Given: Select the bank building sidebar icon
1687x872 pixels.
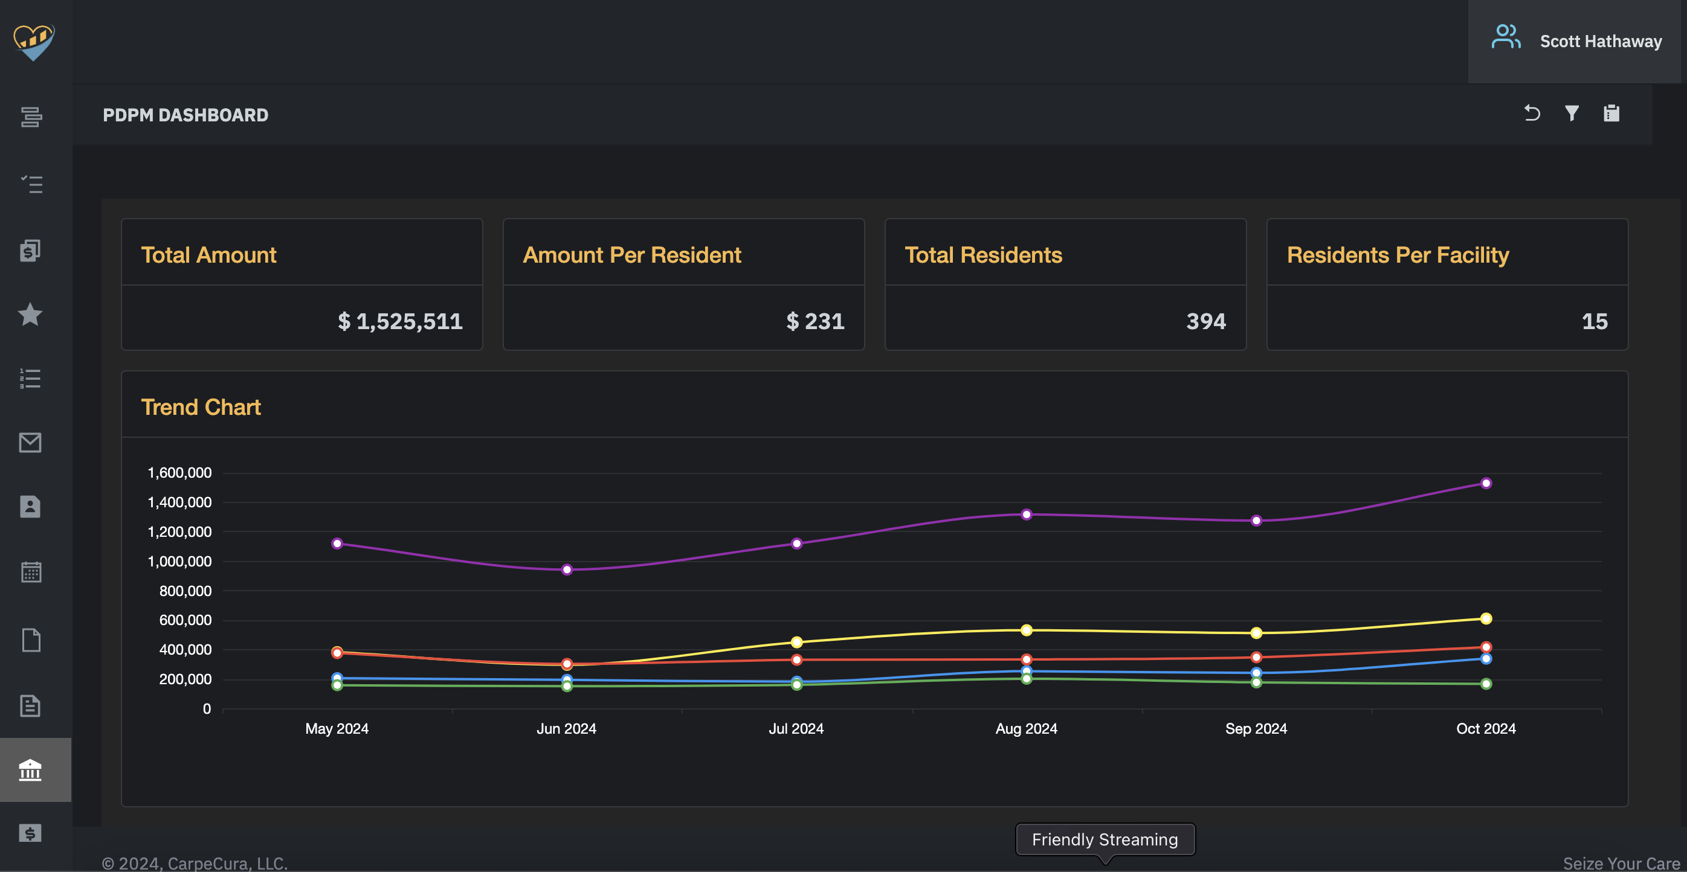Looking at the screenshot, I should (30, 770).
